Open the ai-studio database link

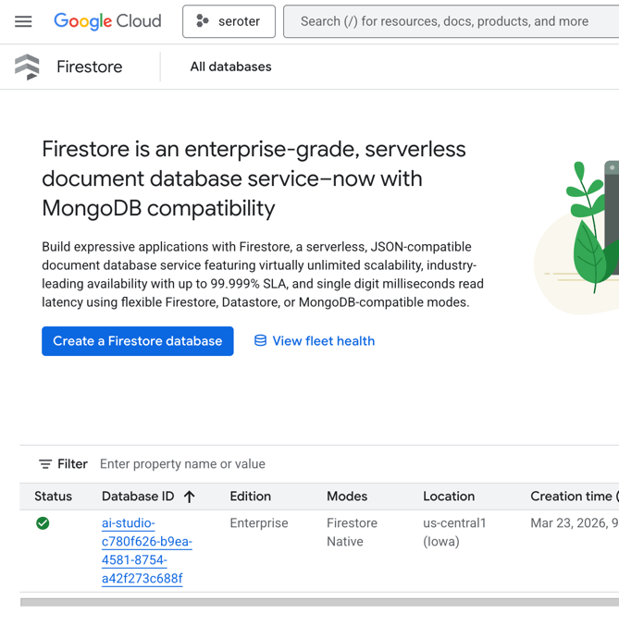(146, 551)
